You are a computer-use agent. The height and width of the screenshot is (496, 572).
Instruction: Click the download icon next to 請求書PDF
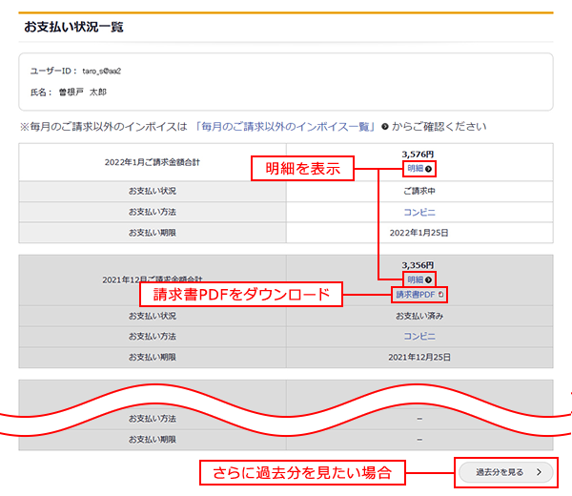coord(441,295)
